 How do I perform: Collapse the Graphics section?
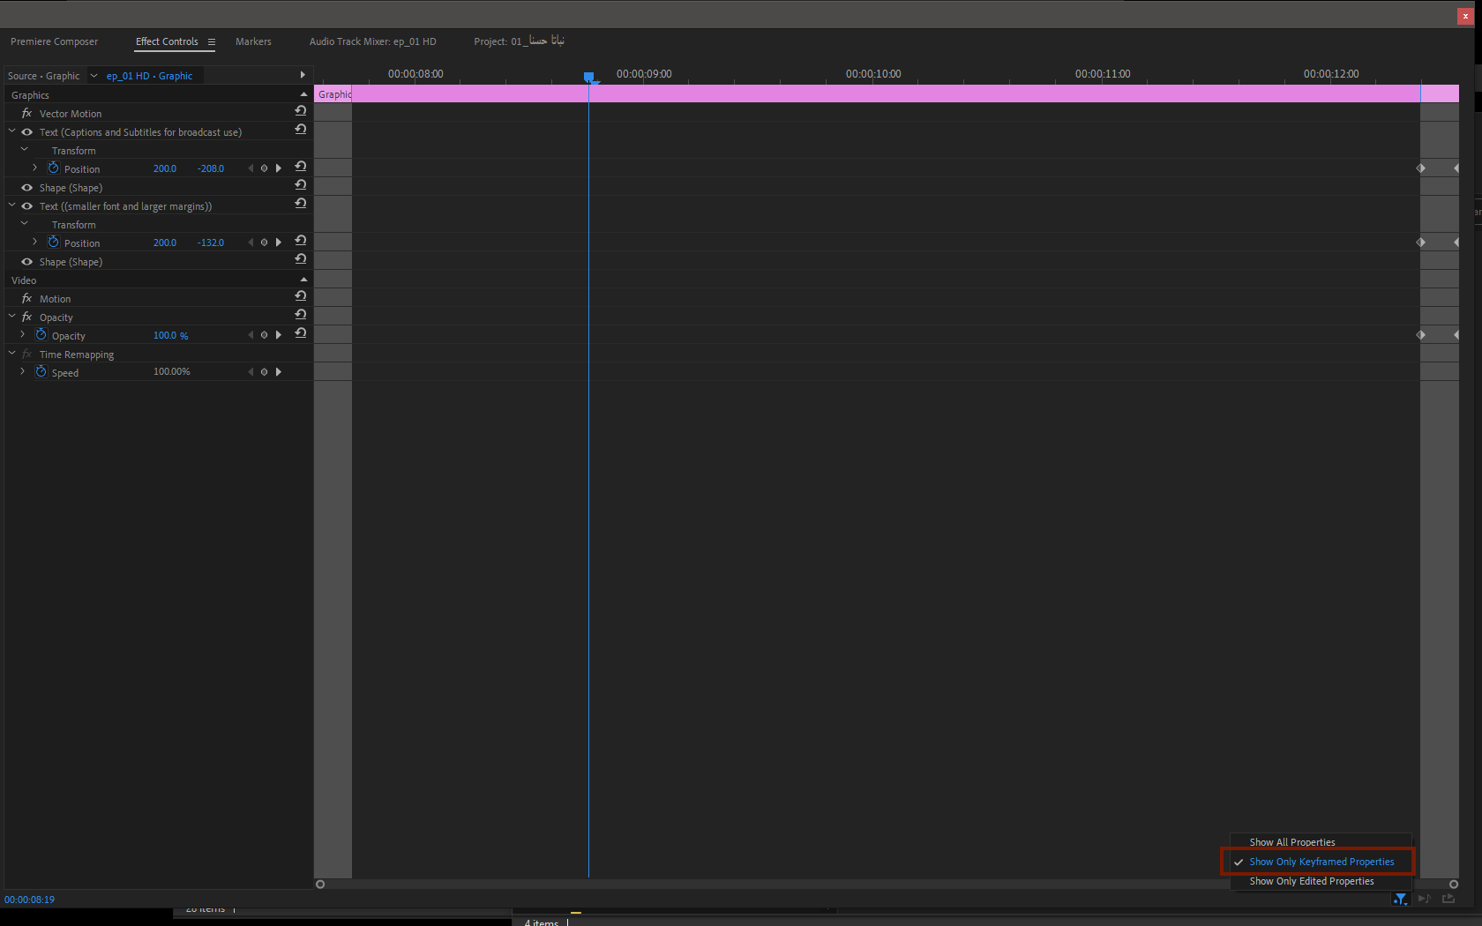(x=303, y=94)
